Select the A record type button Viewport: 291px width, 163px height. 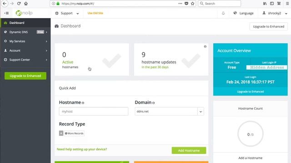click(x=61, y=133)
